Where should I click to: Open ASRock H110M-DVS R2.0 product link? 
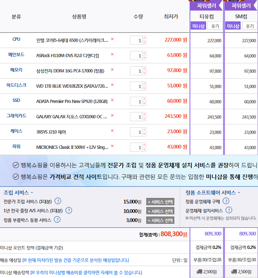[68, 56]
